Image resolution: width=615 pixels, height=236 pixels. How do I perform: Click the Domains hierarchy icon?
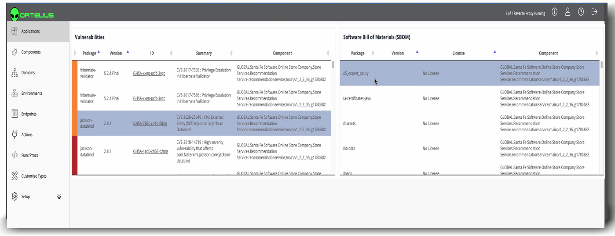[14, 72]
